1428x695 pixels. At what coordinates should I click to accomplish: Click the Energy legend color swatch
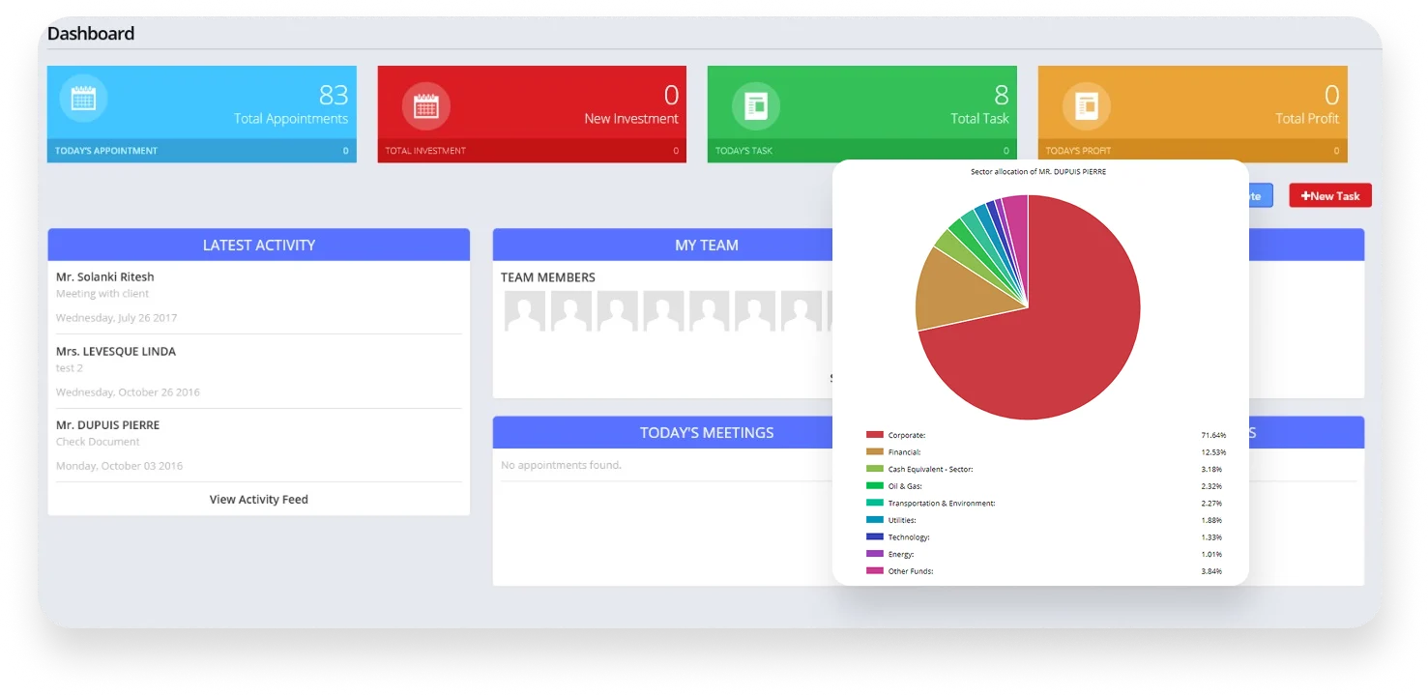click(x=875, y=554)
